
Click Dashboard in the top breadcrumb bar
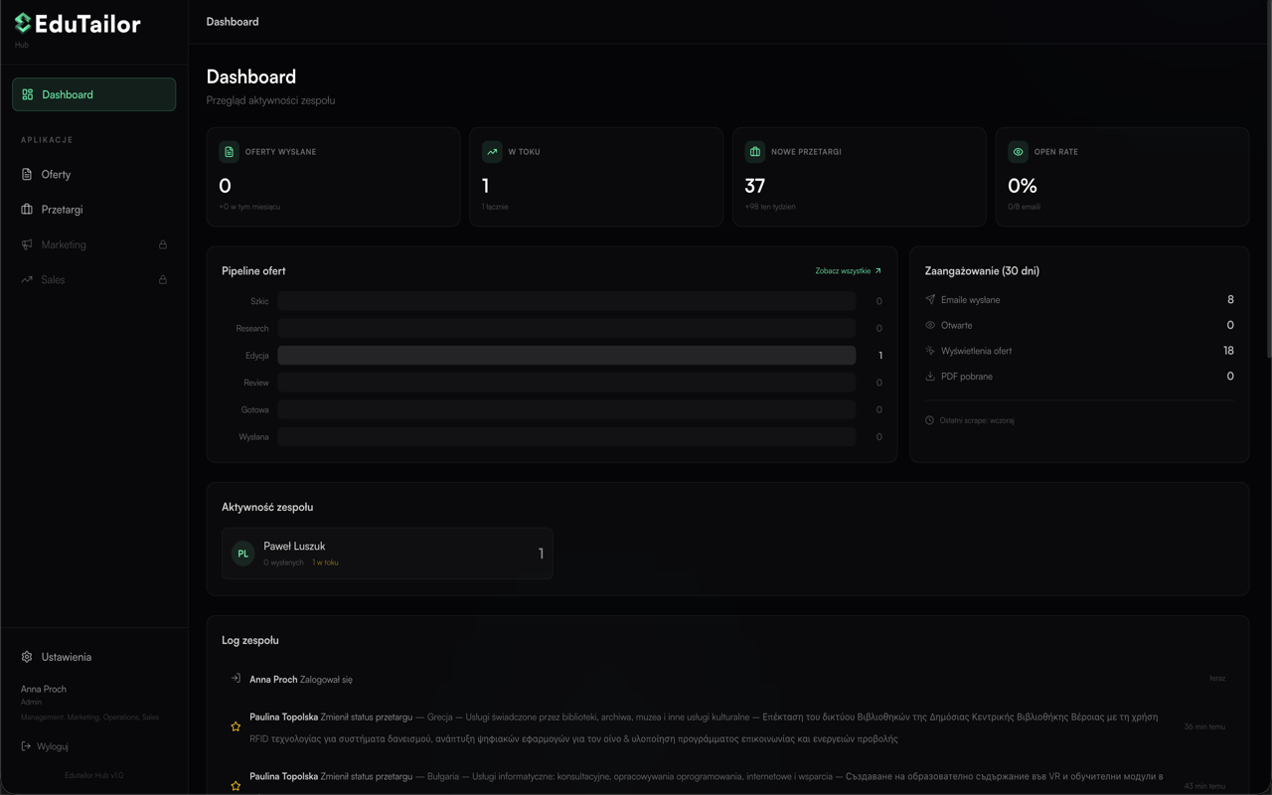point(232,21)
